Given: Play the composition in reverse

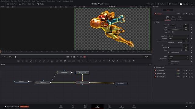Looking at the screenshot, I should (71, 57).
